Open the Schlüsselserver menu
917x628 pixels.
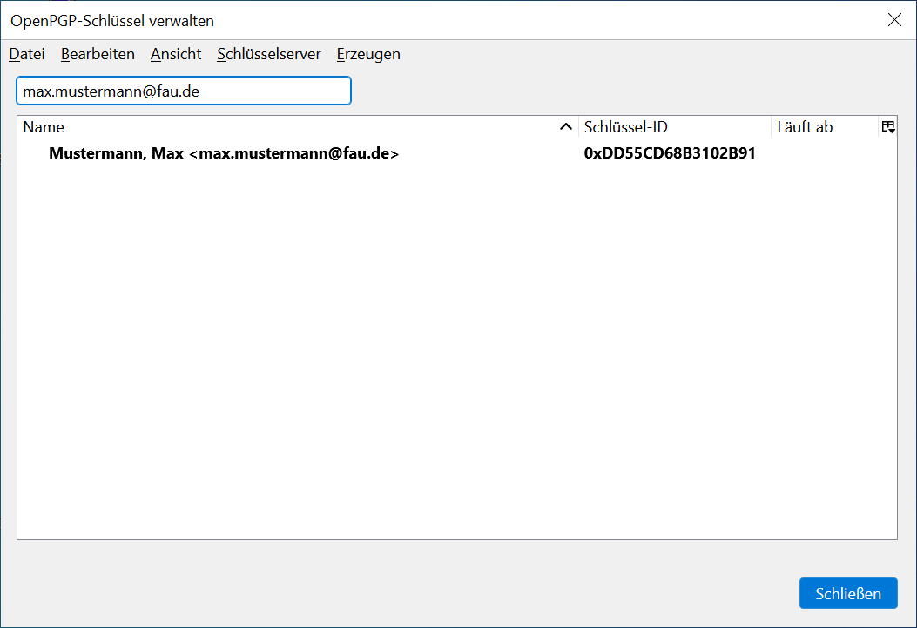point(269,54)
